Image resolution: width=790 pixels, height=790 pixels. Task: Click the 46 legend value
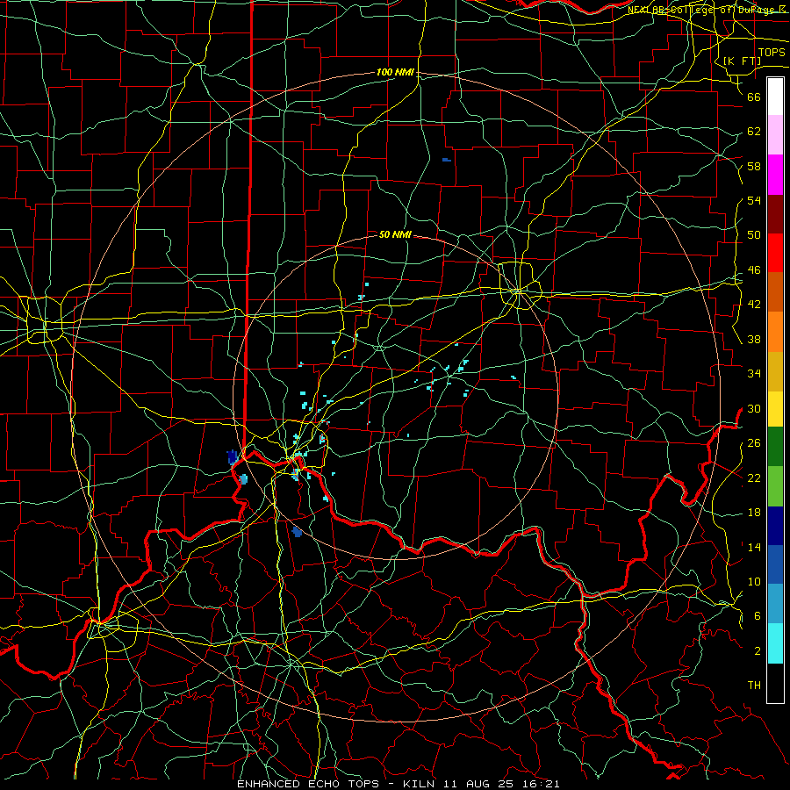point(754,269)
